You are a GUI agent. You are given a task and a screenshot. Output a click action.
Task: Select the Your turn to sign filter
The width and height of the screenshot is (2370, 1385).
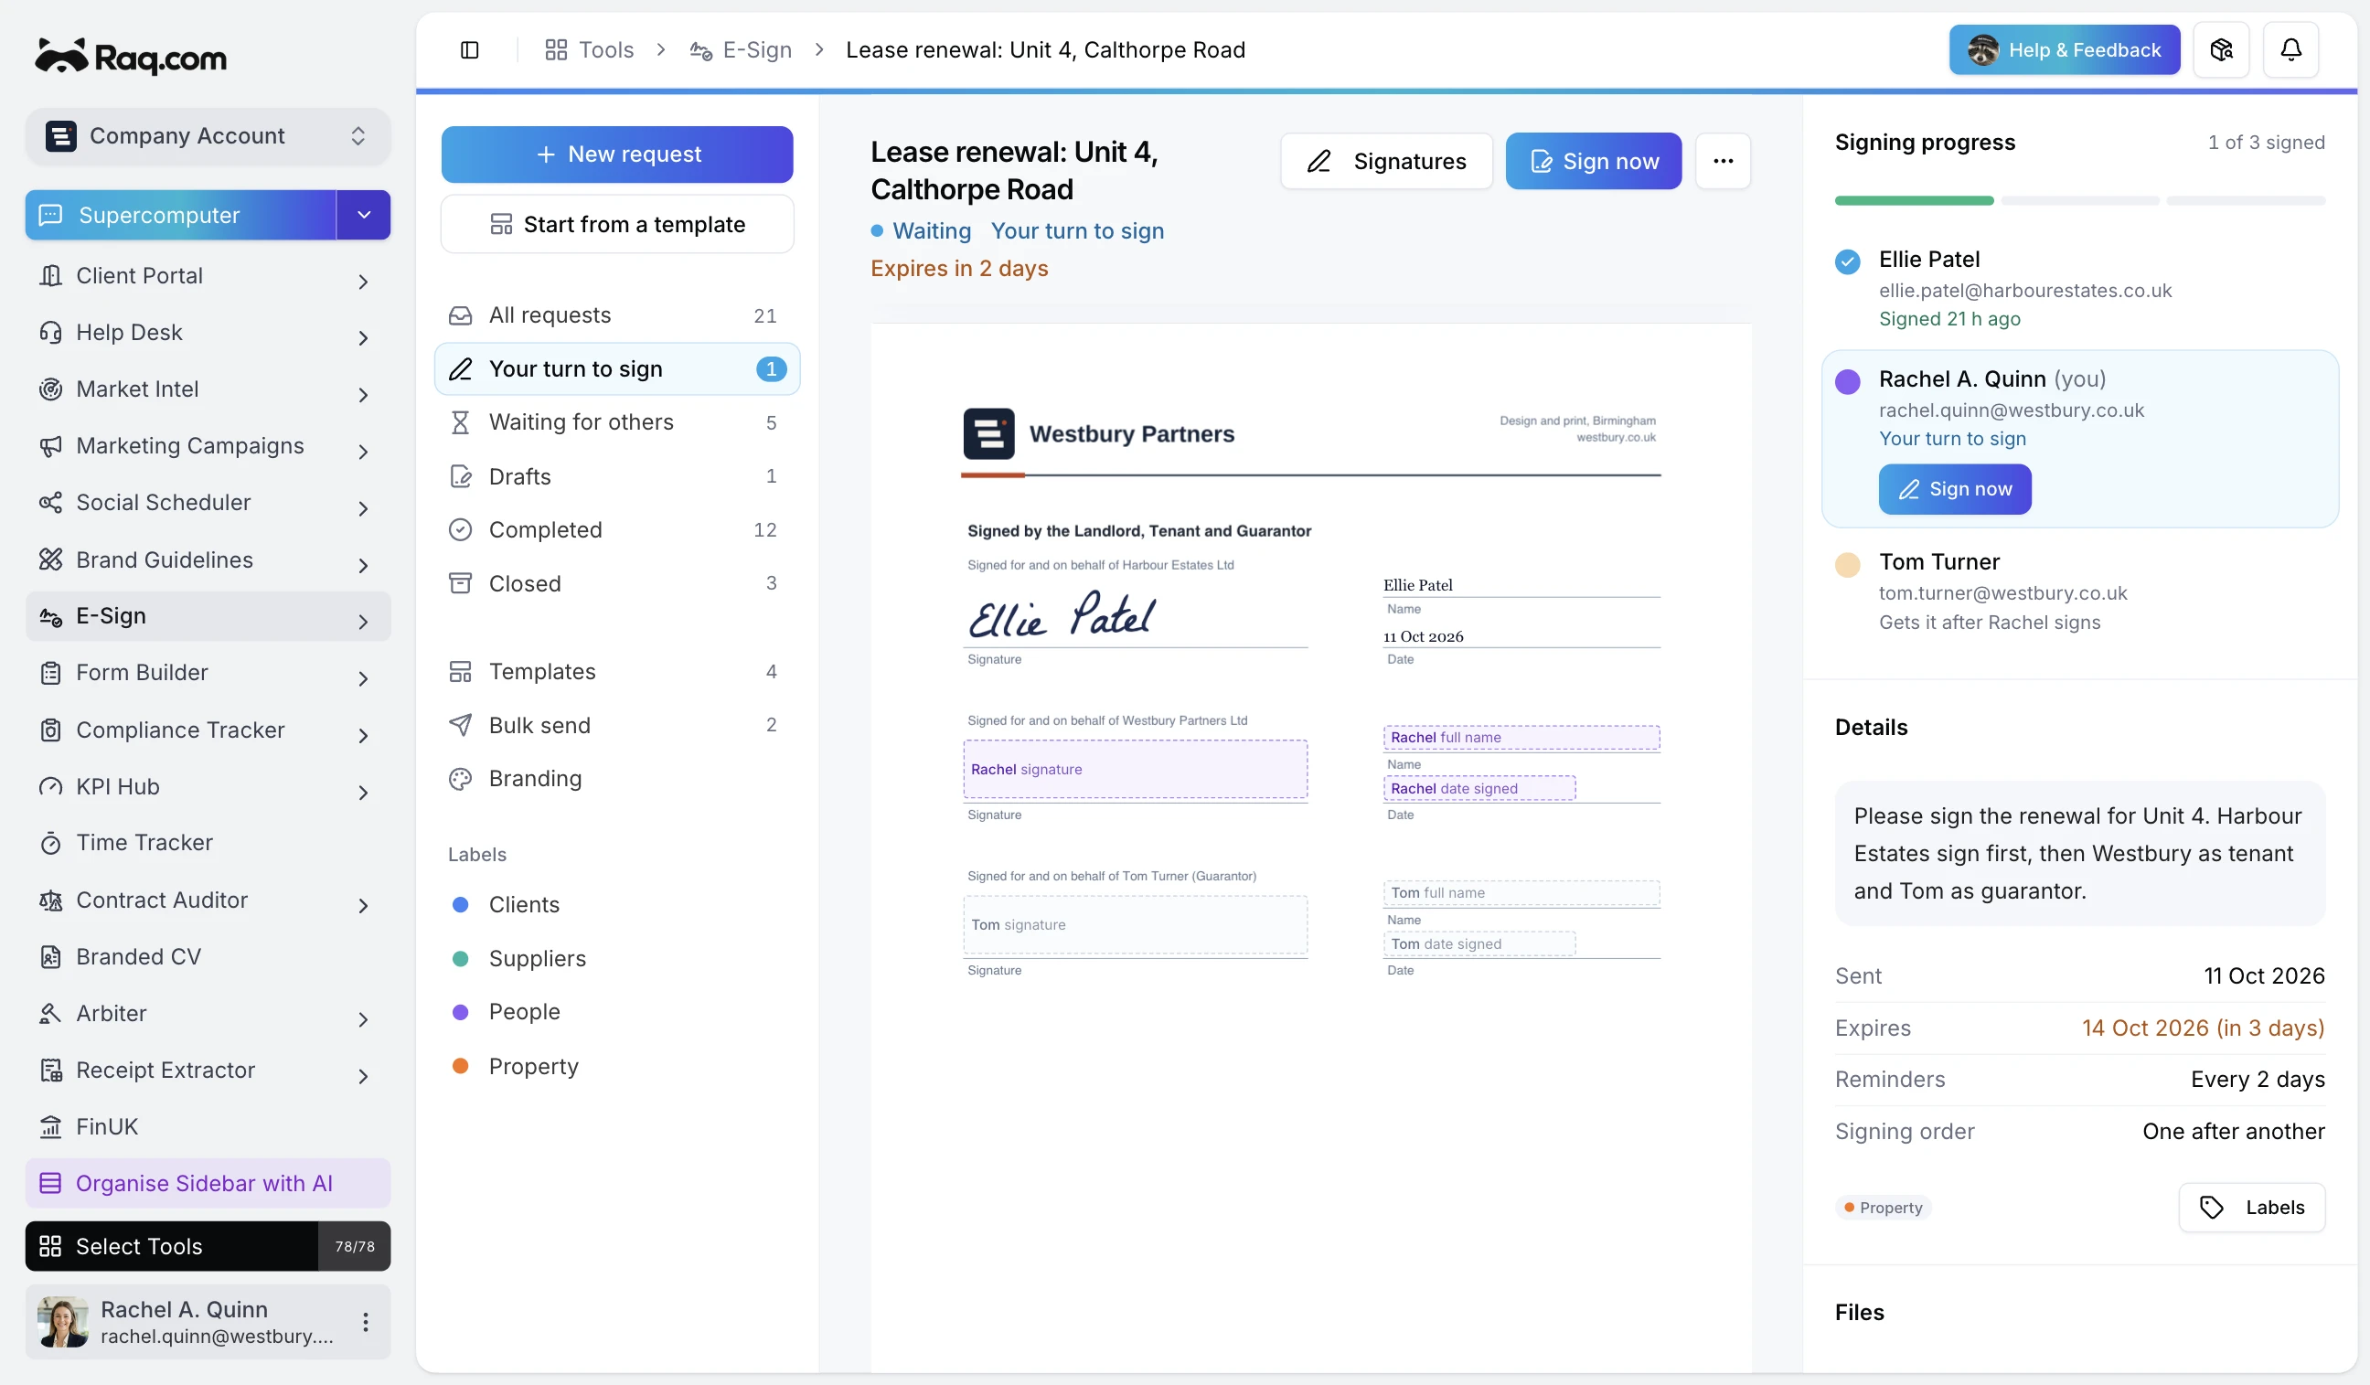coord(617,368)
